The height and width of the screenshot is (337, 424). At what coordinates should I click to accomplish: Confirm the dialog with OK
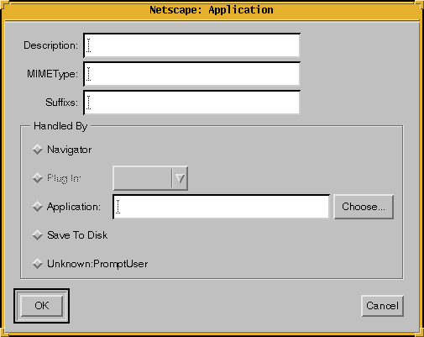point(42,306)
